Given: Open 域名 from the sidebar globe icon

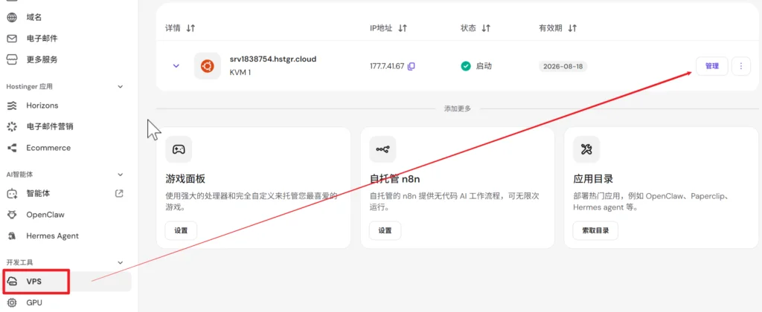Looking at the screenshot, I should pos(12,18).
